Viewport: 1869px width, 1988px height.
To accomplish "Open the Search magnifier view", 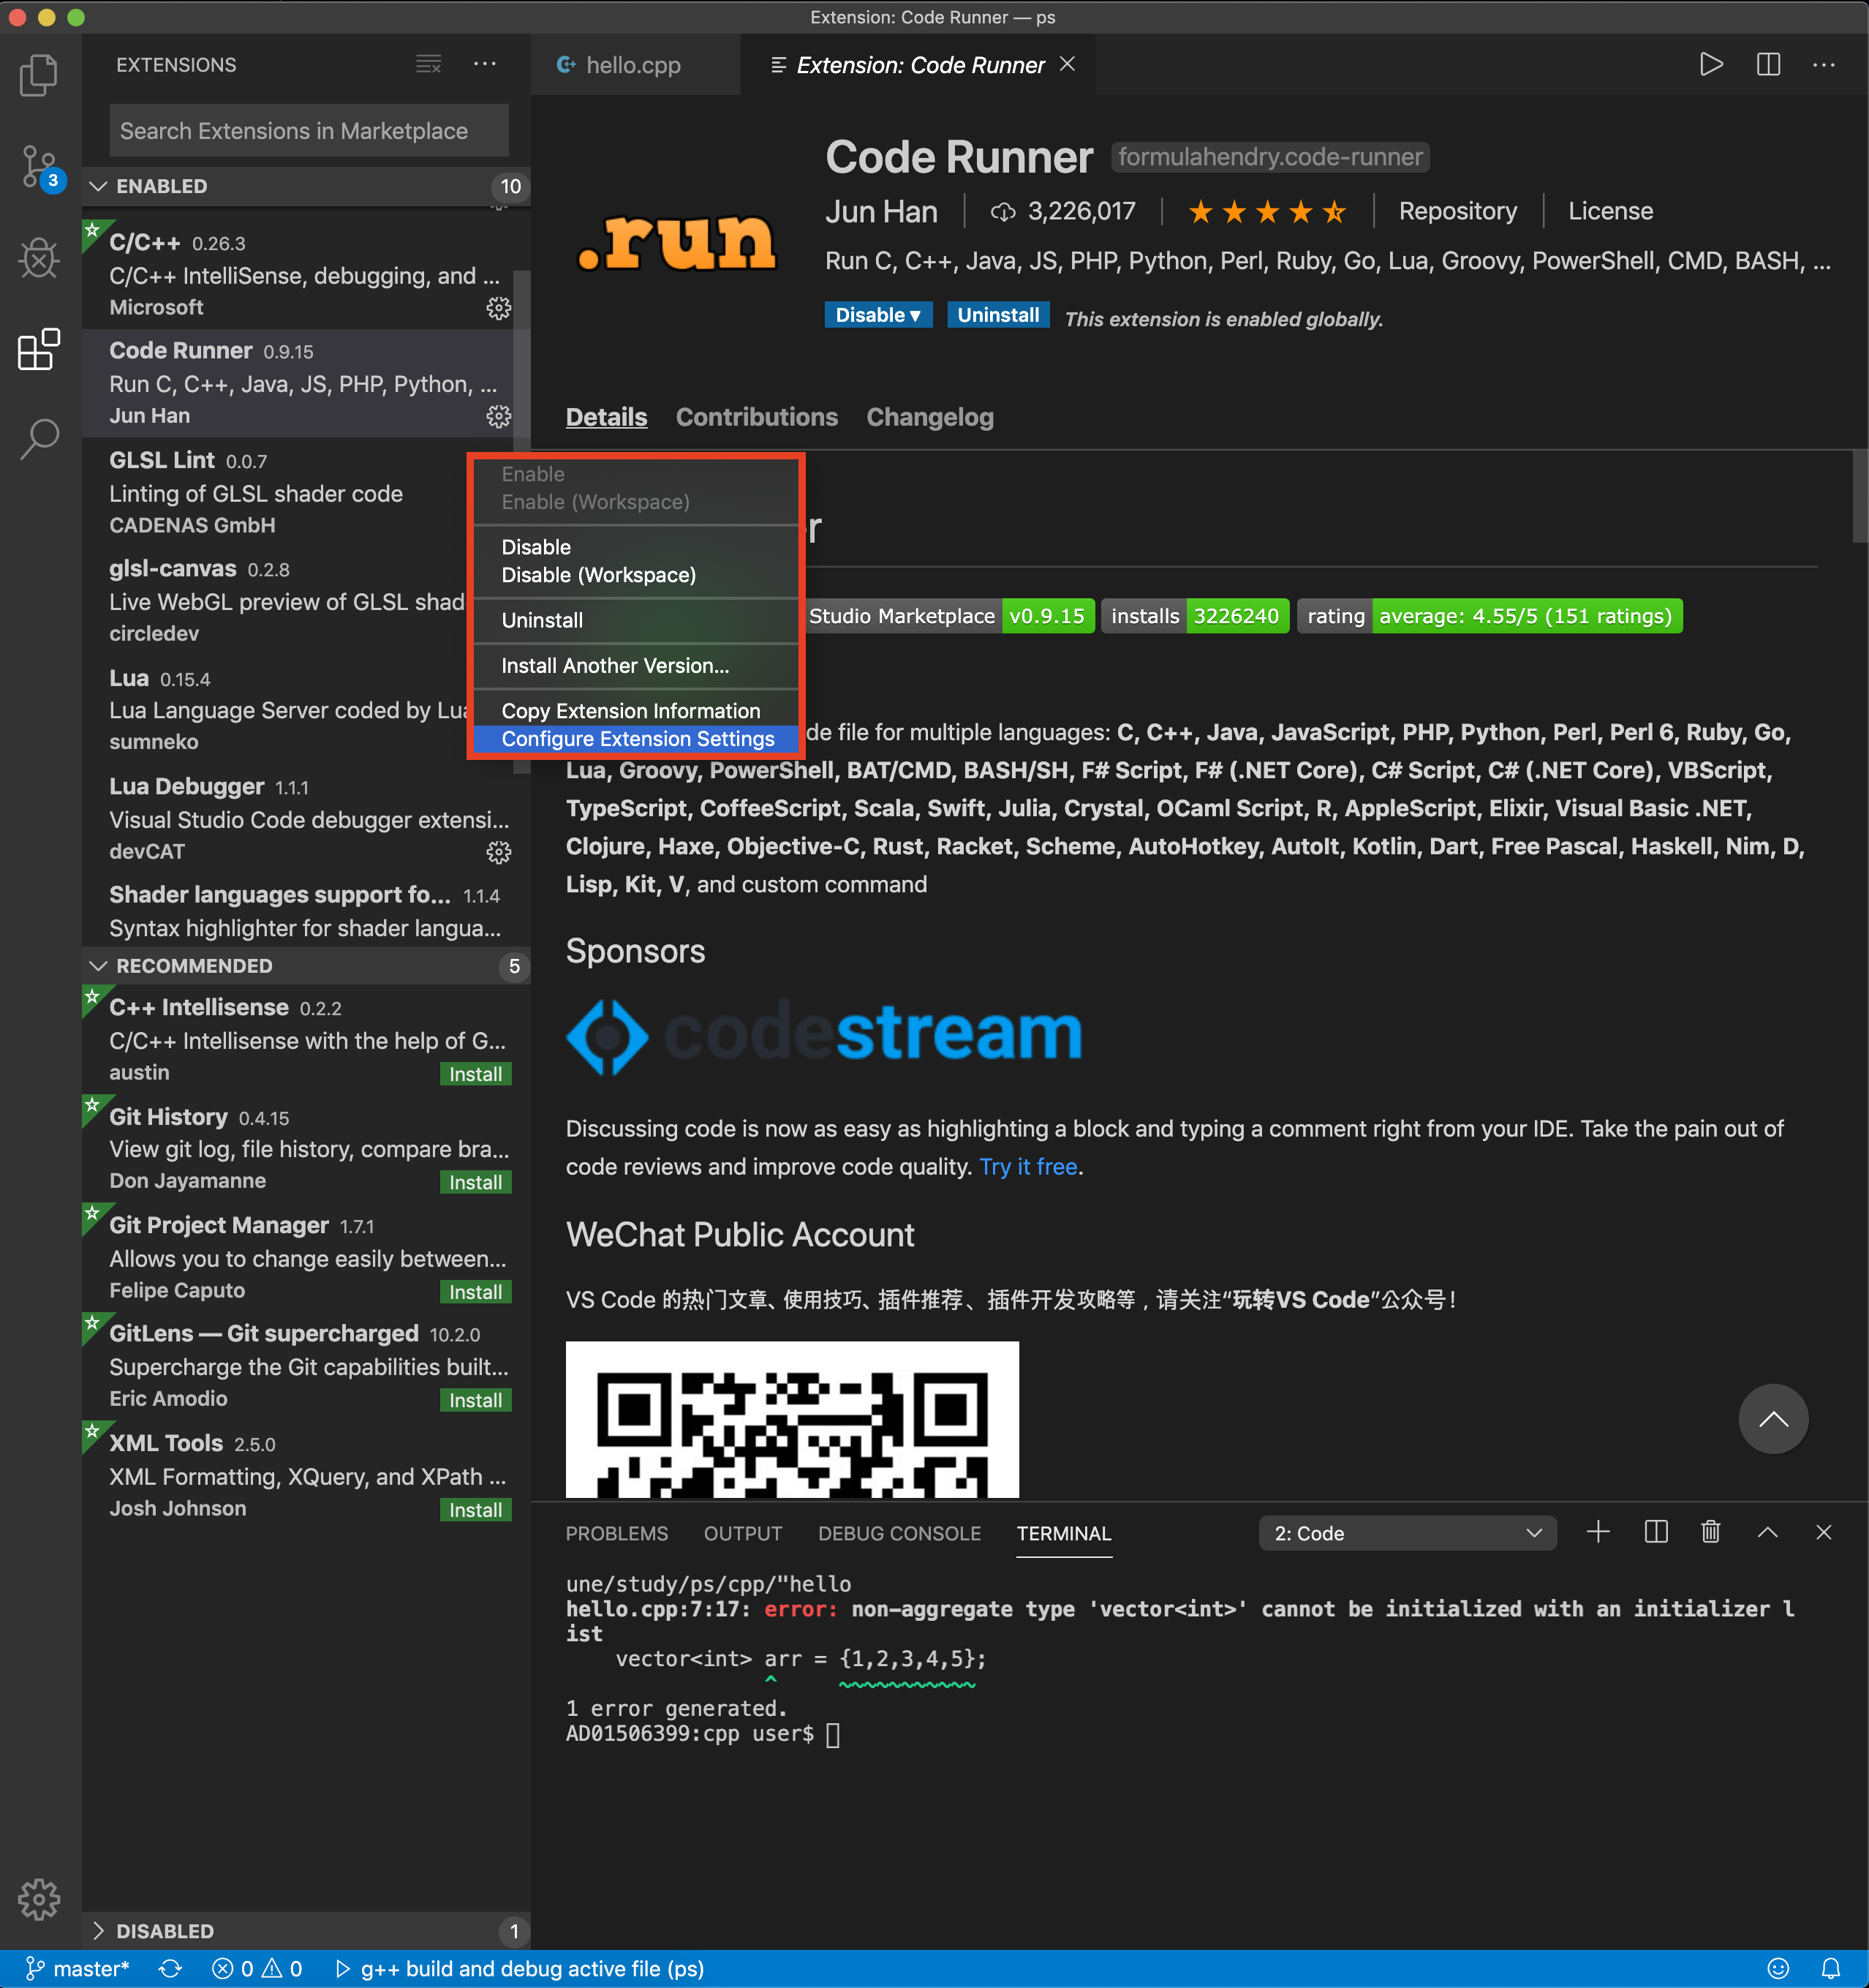I will point(39,437).
